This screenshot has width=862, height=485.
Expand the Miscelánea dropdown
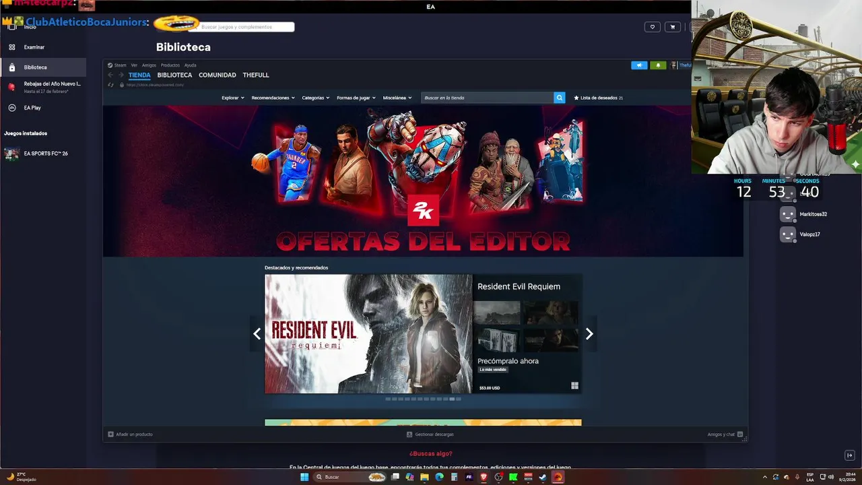(397, 98)
